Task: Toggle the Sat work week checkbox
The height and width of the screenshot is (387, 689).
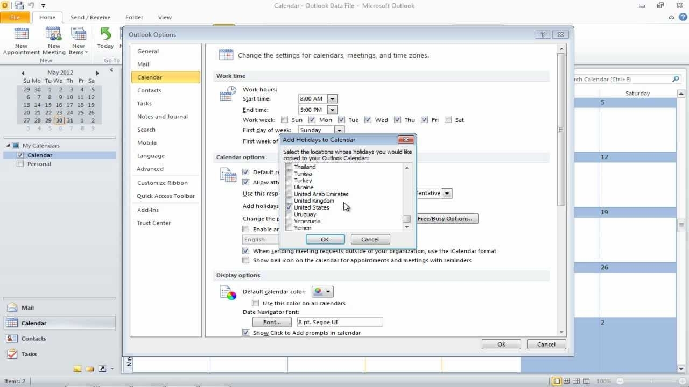Action: click(x=448, y=120)
